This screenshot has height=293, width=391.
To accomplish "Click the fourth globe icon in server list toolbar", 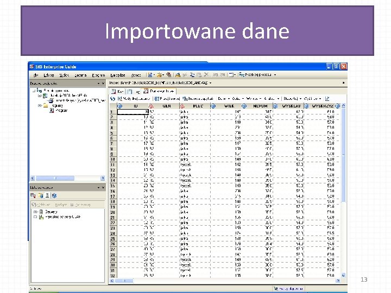I will pos(54,195).
